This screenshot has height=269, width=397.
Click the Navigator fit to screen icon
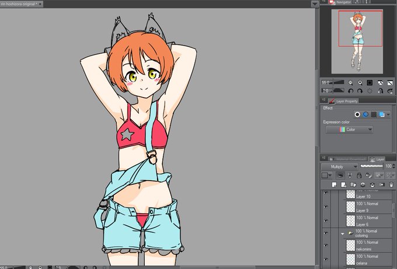point(380,82)
